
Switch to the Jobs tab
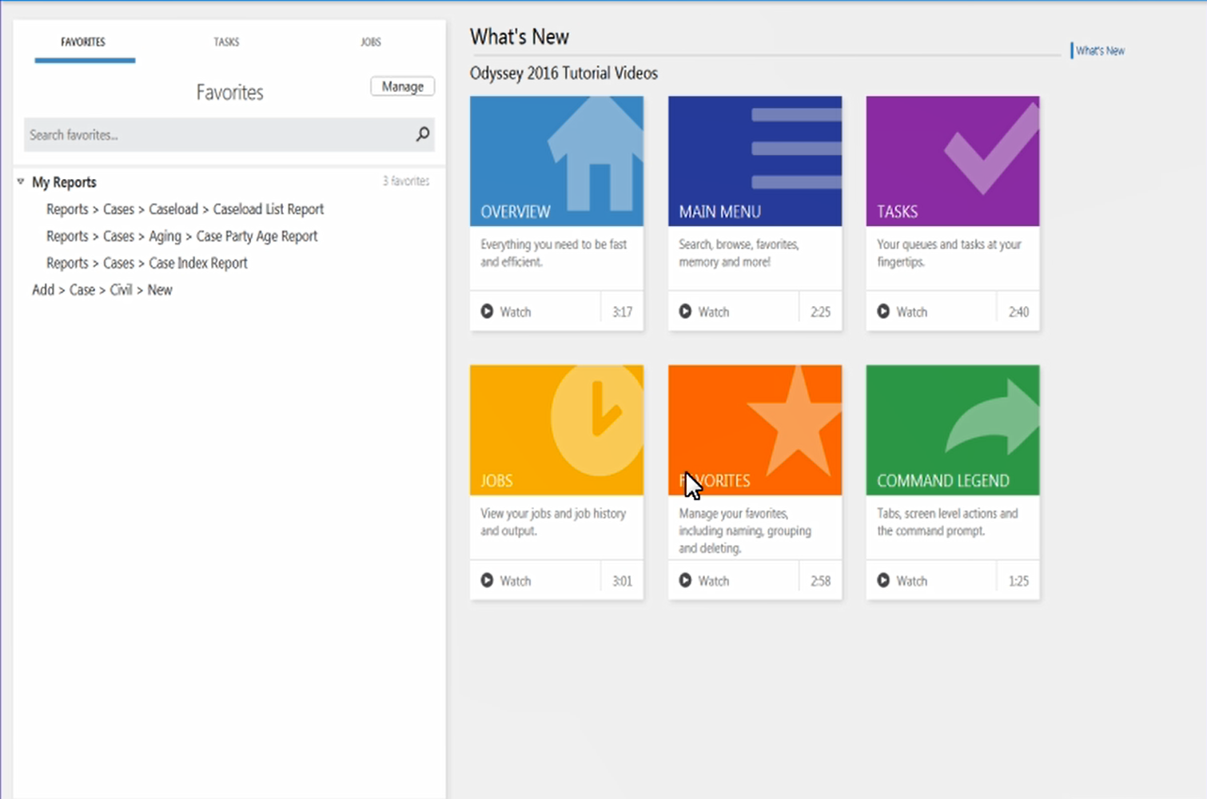[x=371, y=42]
